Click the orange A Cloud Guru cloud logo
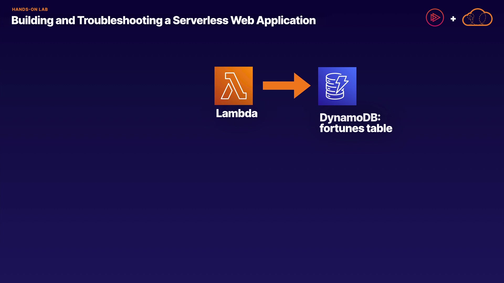504x283 pixels. 477,18
